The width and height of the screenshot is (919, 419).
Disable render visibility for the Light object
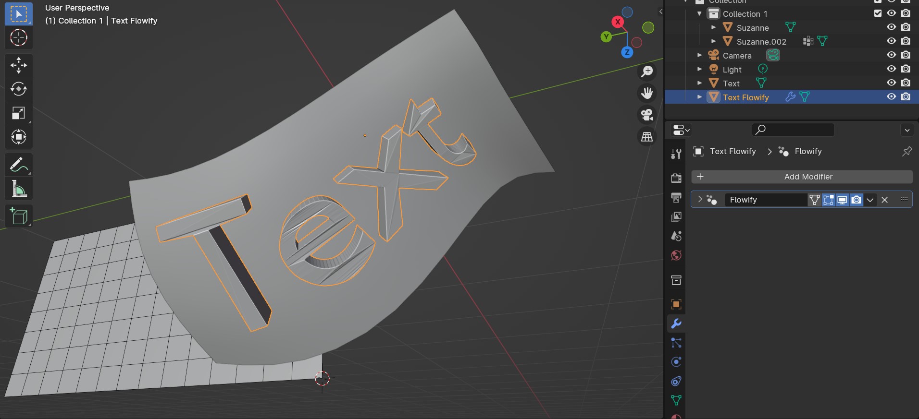(906, 69)
